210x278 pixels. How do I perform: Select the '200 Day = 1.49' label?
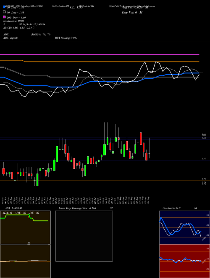16,18
